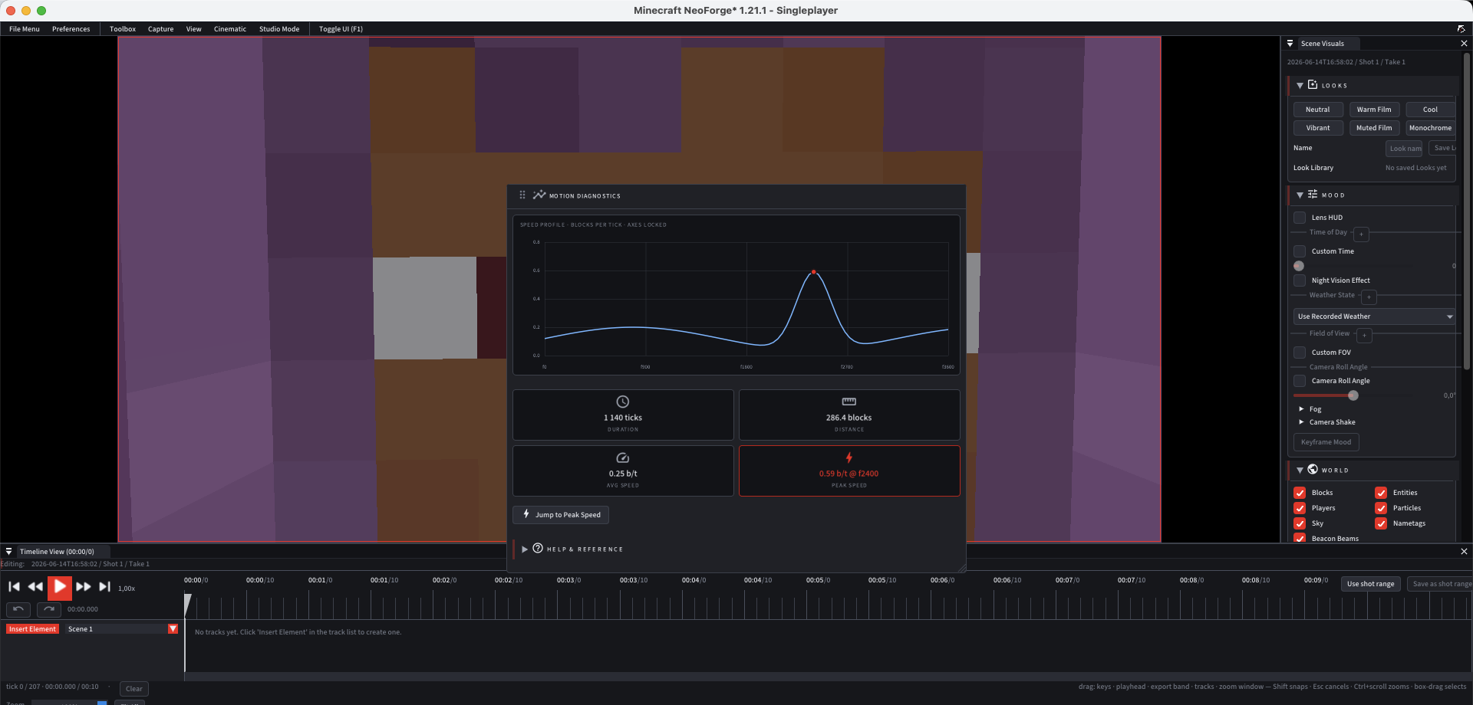Viewport: 1473px width, 705px height.
Task: Enable the Custom FOV checkbox
Action: (1300, 352)
